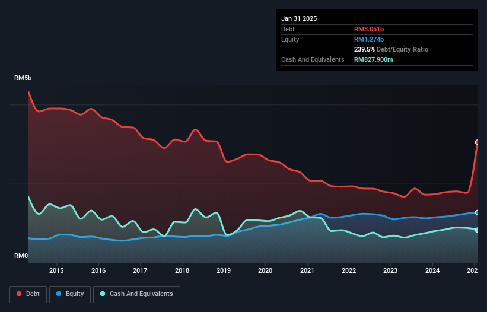This screenshot has height=312, width=487.
Task: Click Cash And Equivalents label in tooltip
Action: [x=313, y=59]
